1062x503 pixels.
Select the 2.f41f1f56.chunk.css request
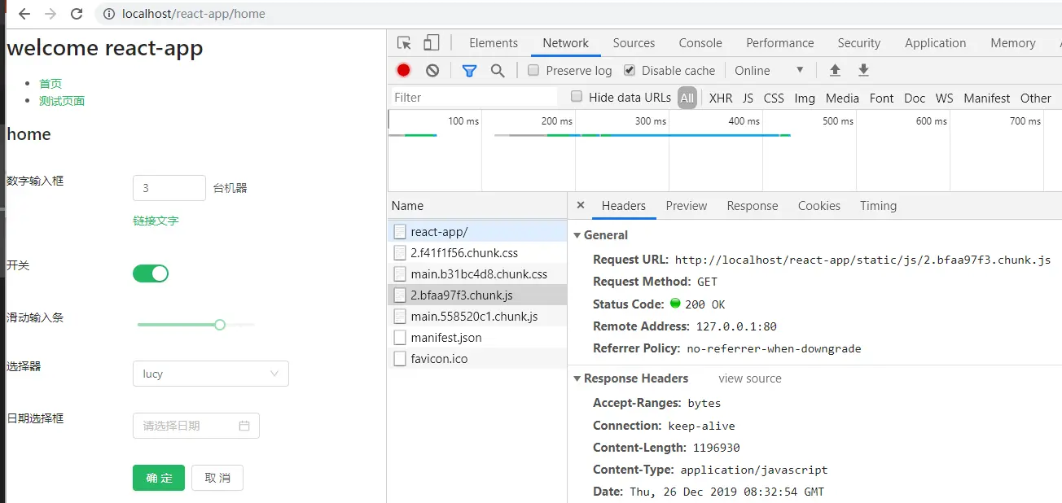click(477, 252)
